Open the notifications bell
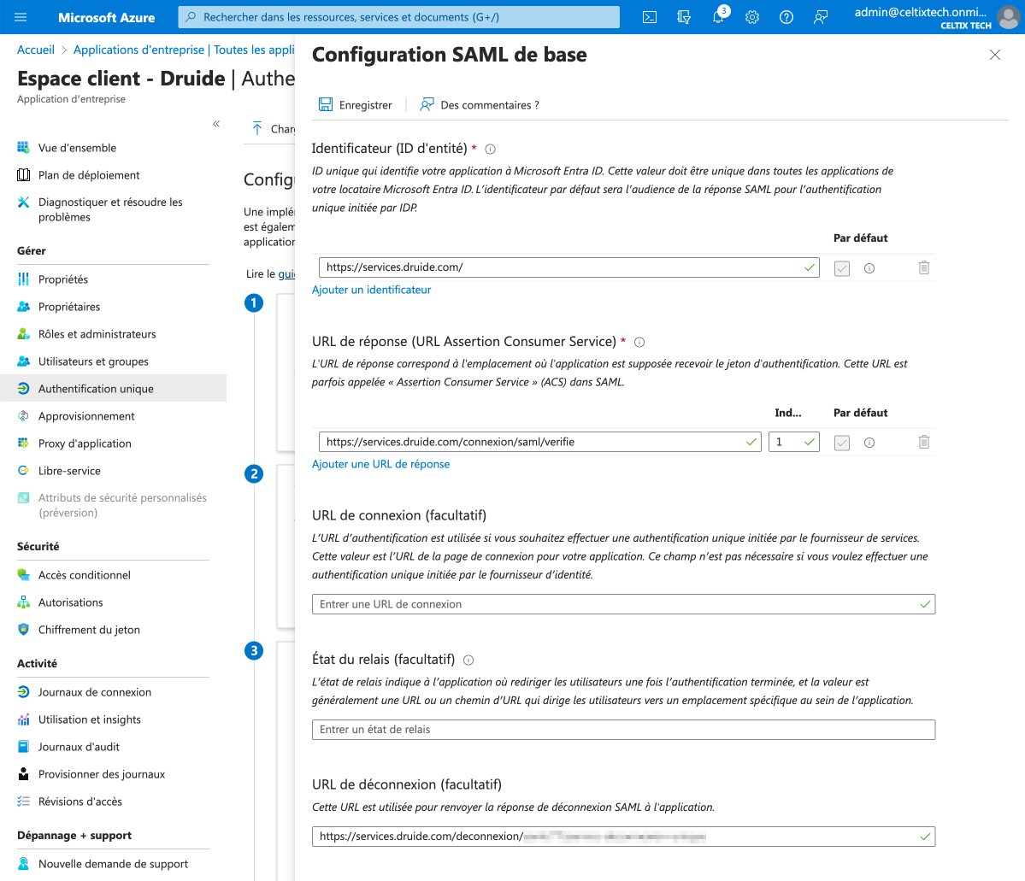This screenshot has width=1025, height=881. [x=718, y=17]
